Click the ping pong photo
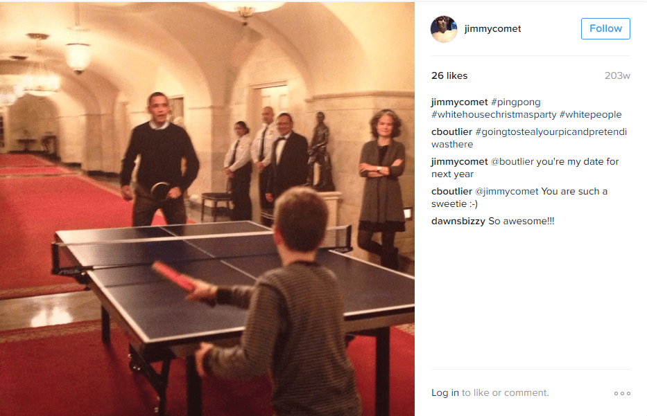647x416 pixels. (207, 209)
